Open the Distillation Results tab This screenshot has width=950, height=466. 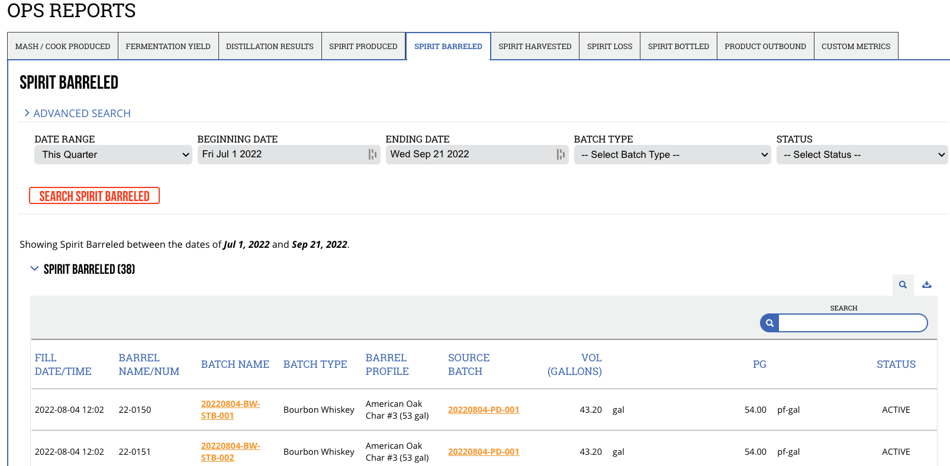pos(270,46)
